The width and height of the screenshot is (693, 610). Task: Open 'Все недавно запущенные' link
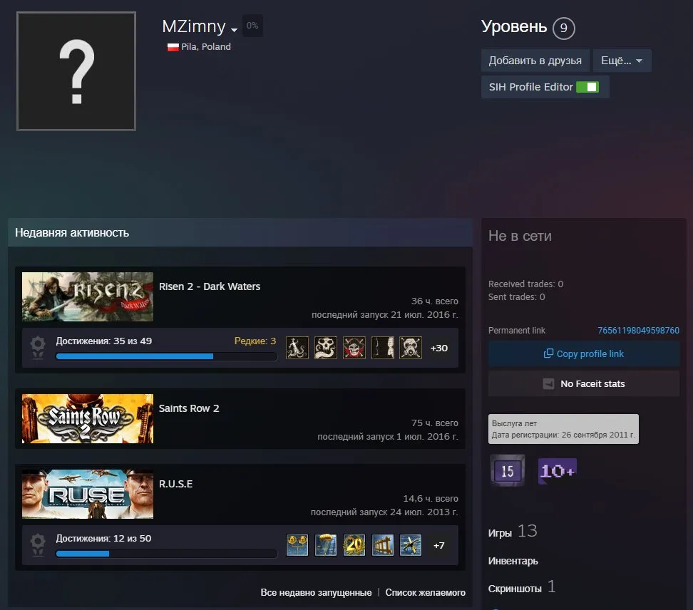[x=316, y=592]
